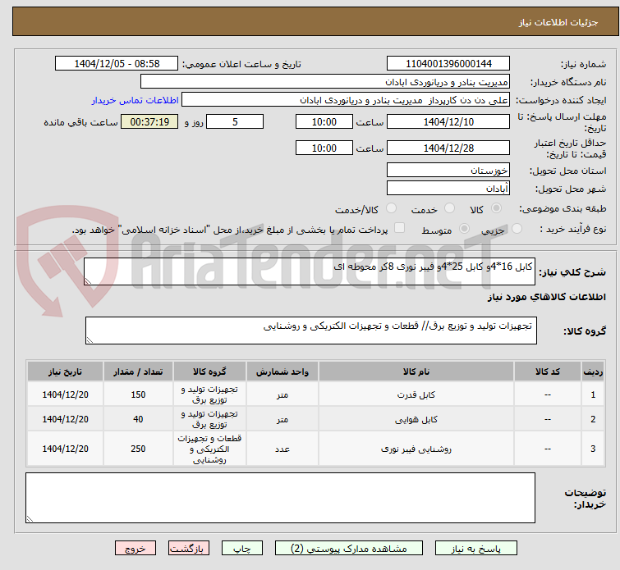Image resolution: width=620 pixels, height=570 pixels.
Task: Open اطلاعات تماس خریدار link
Action: (135, 100)
